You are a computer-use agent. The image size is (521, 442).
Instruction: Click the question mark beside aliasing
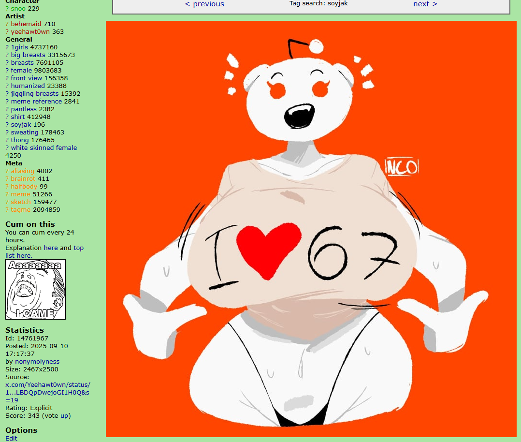tap(7, 171)
